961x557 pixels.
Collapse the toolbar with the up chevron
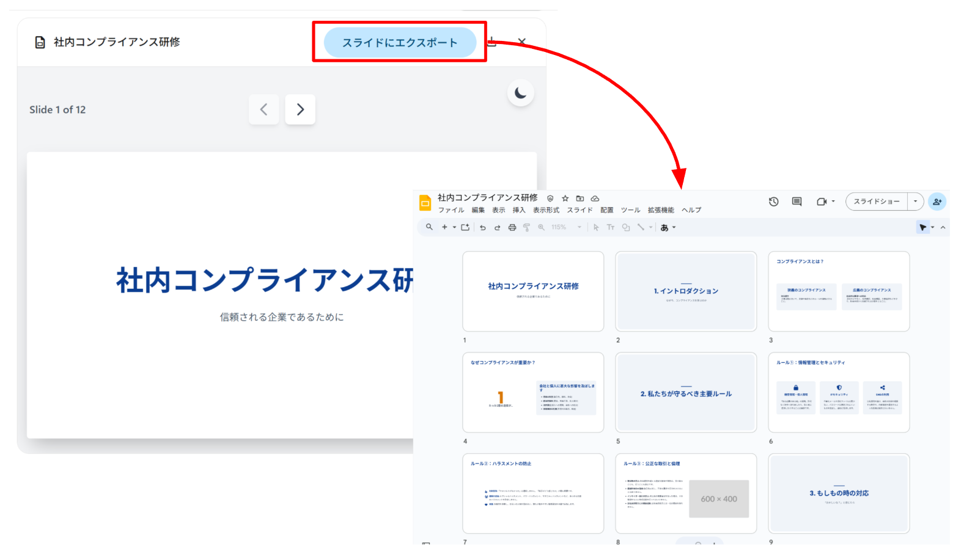[943, 227]
